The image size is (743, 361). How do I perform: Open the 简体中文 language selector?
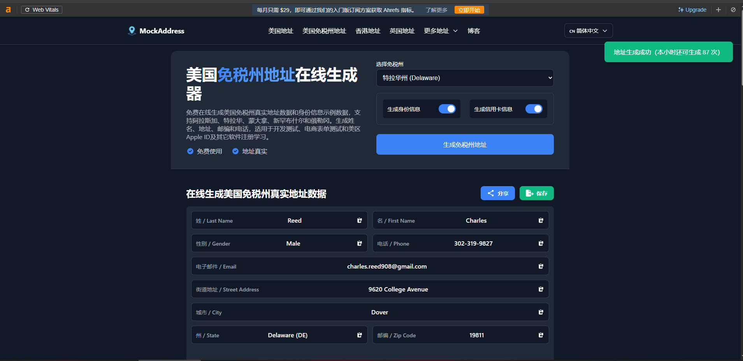(x=588, y=31)
